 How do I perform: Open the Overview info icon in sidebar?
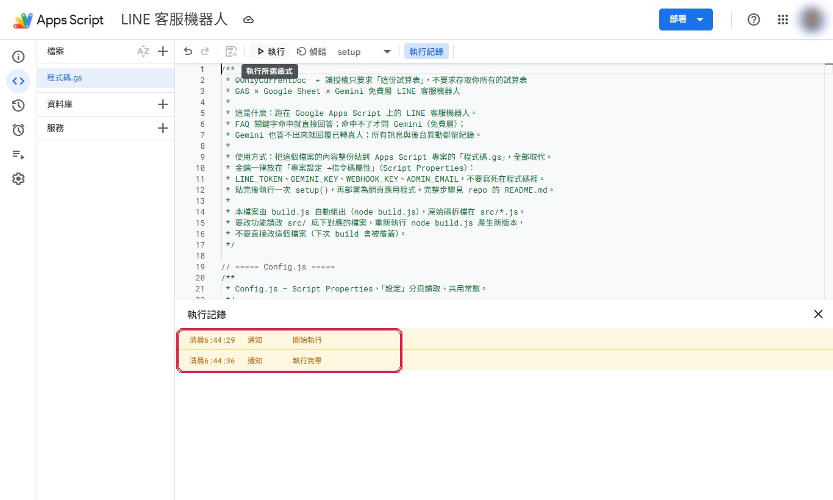pos(18,57)
